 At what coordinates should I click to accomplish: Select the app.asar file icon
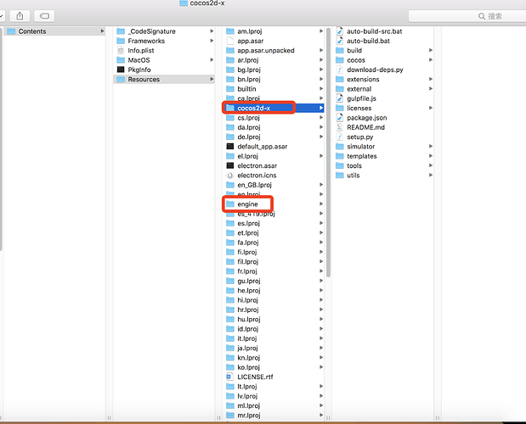(230, 41)
